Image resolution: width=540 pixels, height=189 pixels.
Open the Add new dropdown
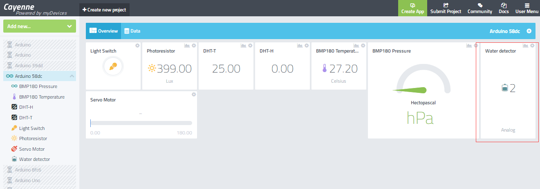pyautogui.click(x=40, y=26)
